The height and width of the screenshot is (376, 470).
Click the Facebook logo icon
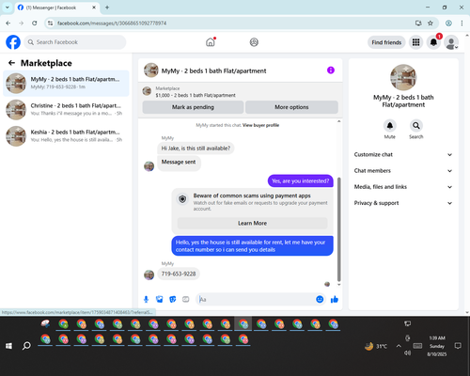(13, 42)
